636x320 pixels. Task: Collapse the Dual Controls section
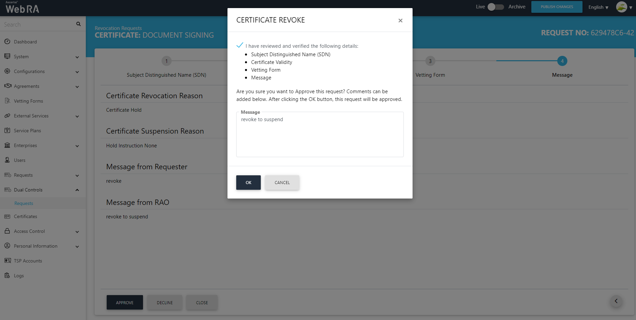77,190
